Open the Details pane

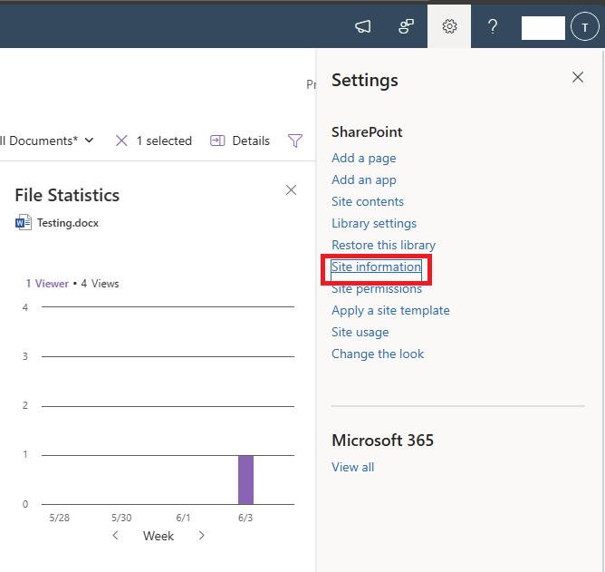(240, 141)
